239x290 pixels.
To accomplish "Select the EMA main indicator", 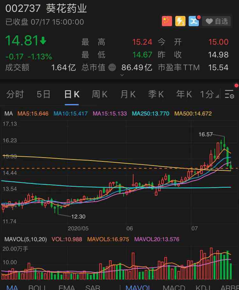I will click(67, 287).
